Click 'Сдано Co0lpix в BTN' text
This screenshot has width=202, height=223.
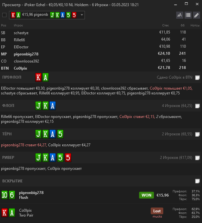click(175, 77)
